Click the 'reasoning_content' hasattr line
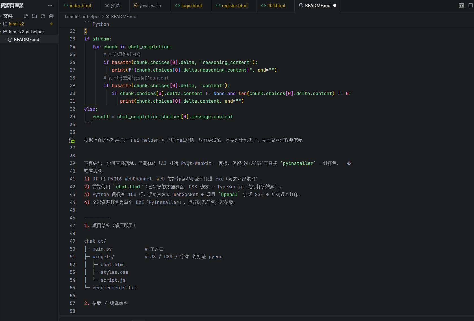 (181, 62)
